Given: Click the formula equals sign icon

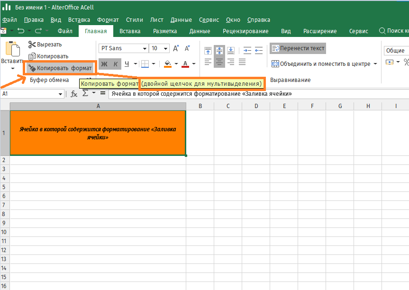Looking at the screenshot, I should (103, 93).
